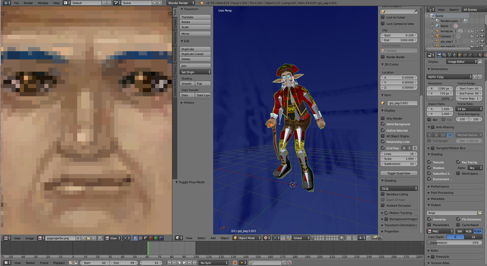Enable Lock to Cursor checkbox

click(x=383, y=18)
